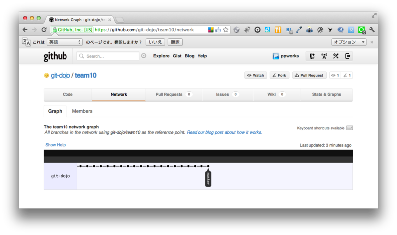This screenshot has width=397, height=235.
Task: Click the gray gear extension icon
Action: (236, 30)
